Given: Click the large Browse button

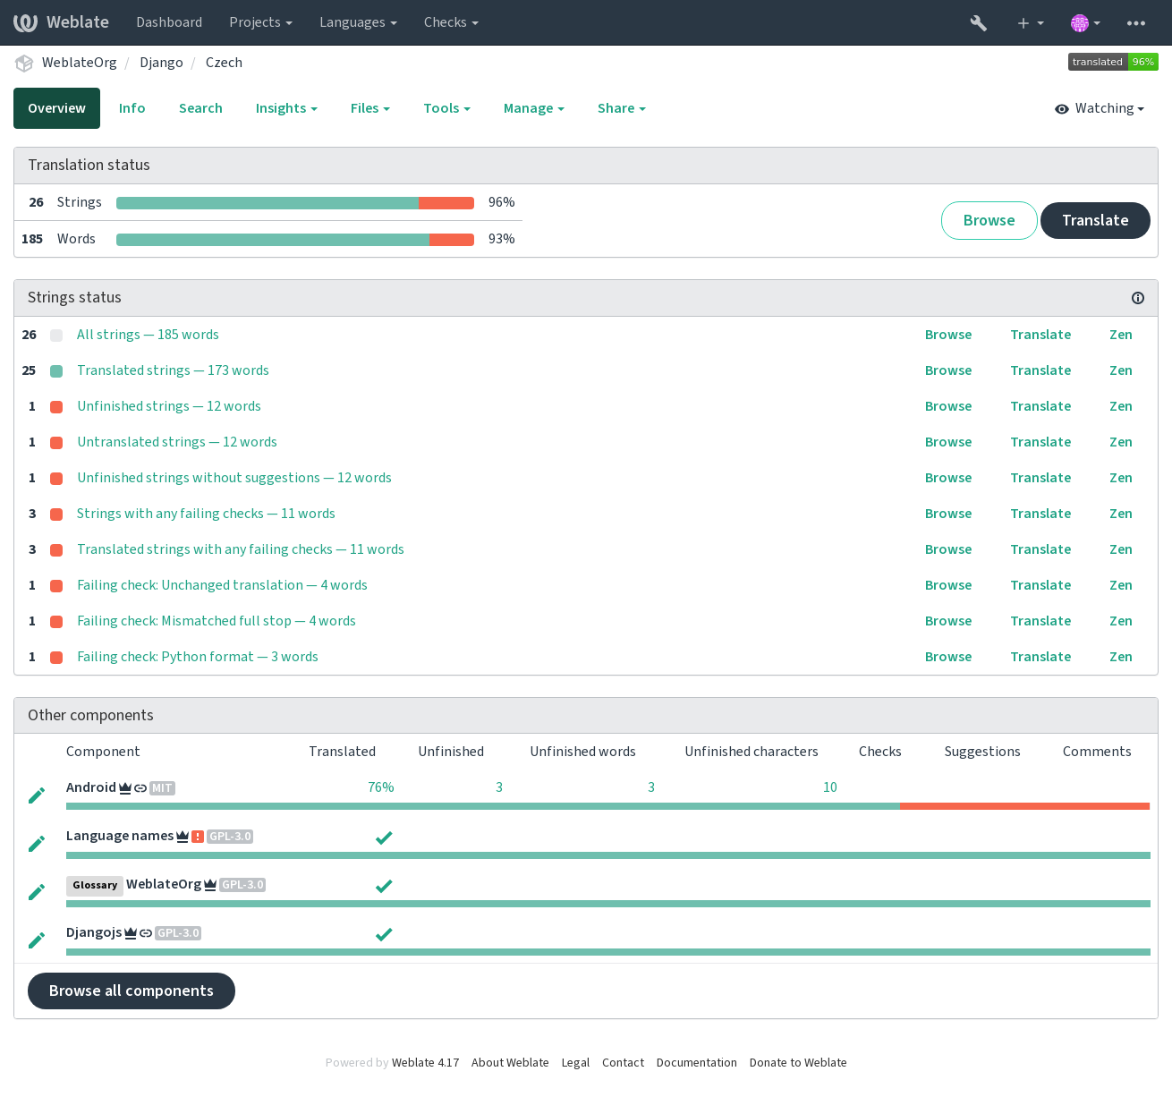Looking at the screenshot, I should [x=989, y=220].
